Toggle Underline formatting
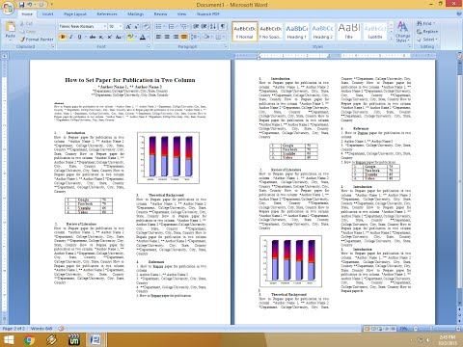 coord(79,37)
